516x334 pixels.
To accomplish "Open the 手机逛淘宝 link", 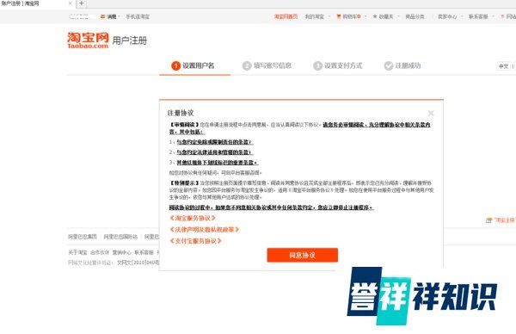I will click(138, 16).
